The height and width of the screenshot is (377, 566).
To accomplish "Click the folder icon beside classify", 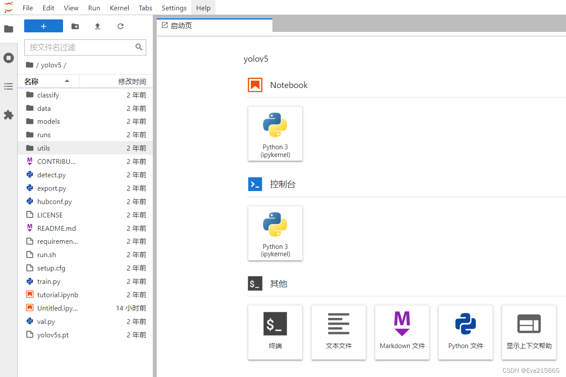I will click(x=30, y=95).
